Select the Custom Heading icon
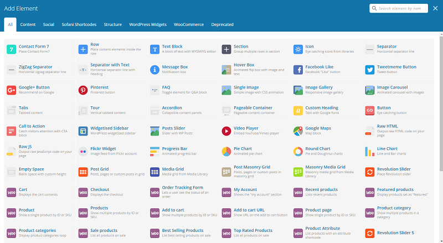Image resolution: width=443 pixels, height=243 pixels. [298, 111]
